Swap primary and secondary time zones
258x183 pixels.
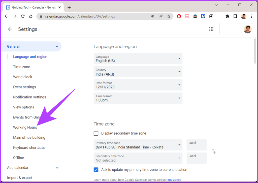(x=214, y=151)
